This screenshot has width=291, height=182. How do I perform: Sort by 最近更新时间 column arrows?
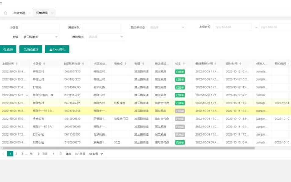[216, 64]
